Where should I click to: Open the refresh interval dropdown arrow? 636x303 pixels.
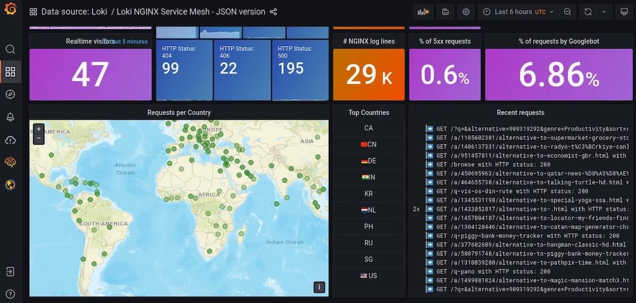[x=604, y=12]
